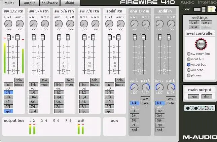Select phones radio option
This screenshot has height=142, width=217.
click(189, 75)
